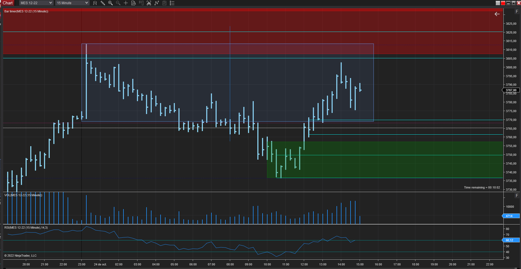This screenshot has height=269, width=521.
Task: Click the 3735,00 price axis label
Action: tap(511, 181)
